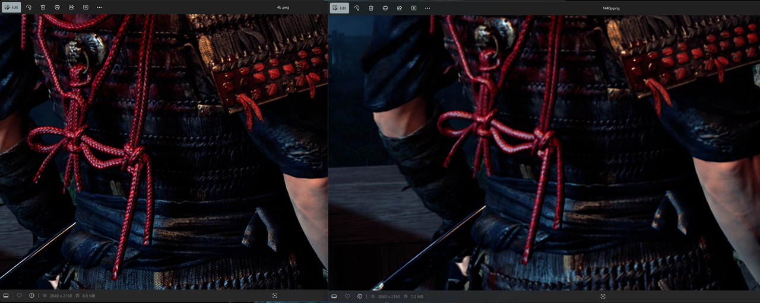Viewport: 760px width, 303px height.
Task: Open See more menu in 1440p.png window
Action: tap(427, 8)
